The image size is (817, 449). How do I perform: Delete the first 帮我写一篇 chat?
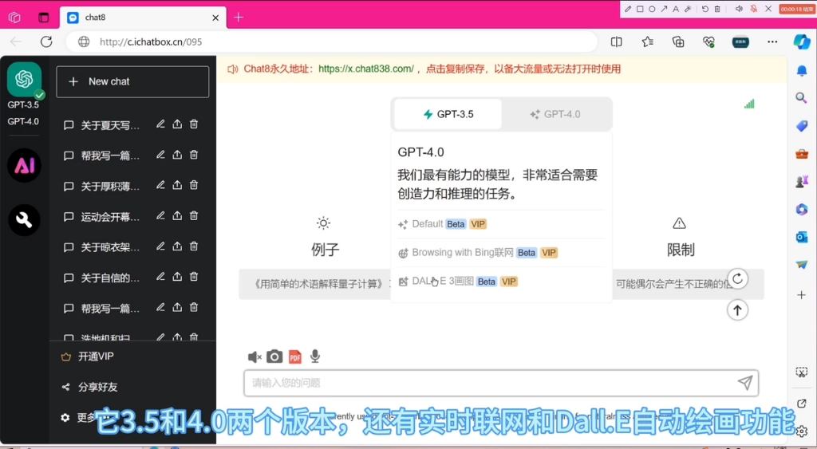point(194,155)
